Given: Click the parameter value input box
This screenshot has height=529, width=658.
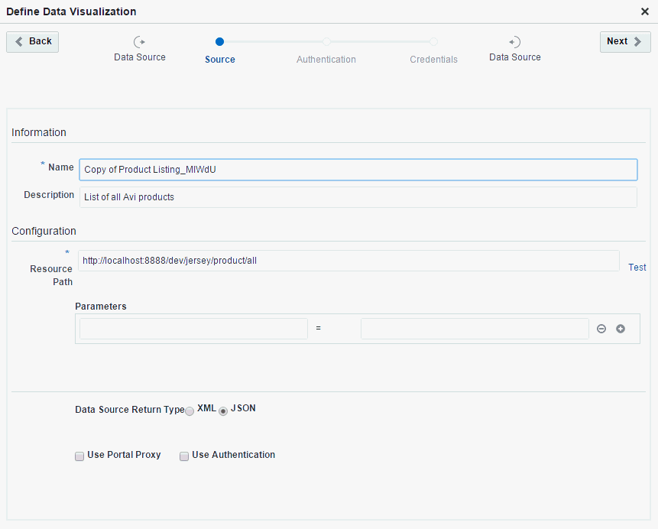Looking at the screenshot, I should [475, 329].
